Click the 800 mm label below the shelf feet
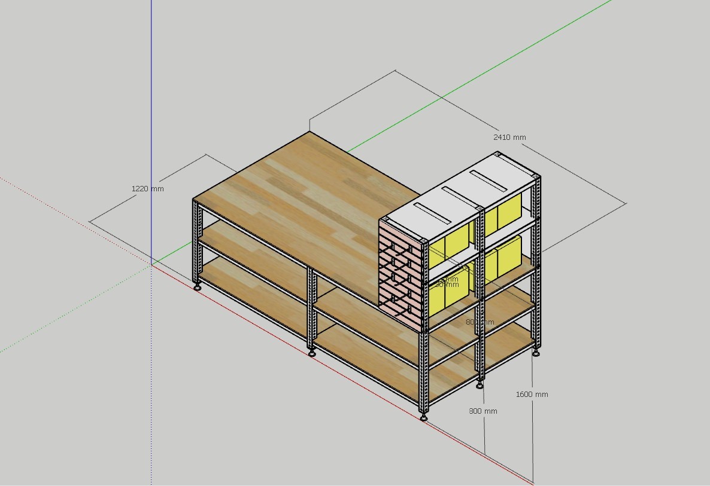This screenshot has height=486, width=710. [x=483, y=411]
